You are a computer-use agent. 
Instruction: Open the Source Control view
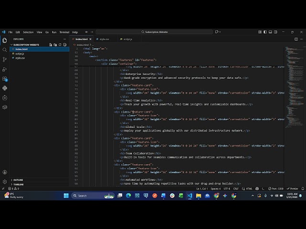(5, 59)
